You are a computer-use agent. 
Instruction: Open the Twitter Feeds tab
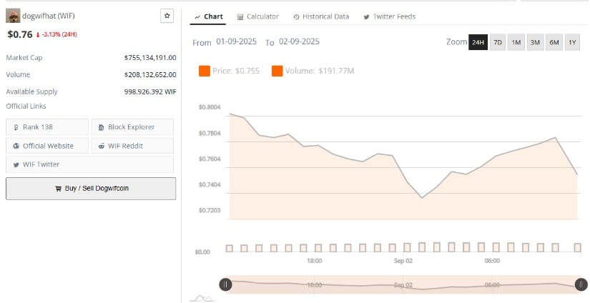(x=390, y=16)
